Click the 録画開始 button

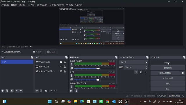click(x=168, y=68)
